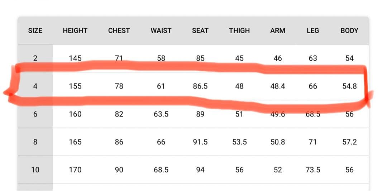
Task: Select the LEG column header
Action: click(313, 30)
